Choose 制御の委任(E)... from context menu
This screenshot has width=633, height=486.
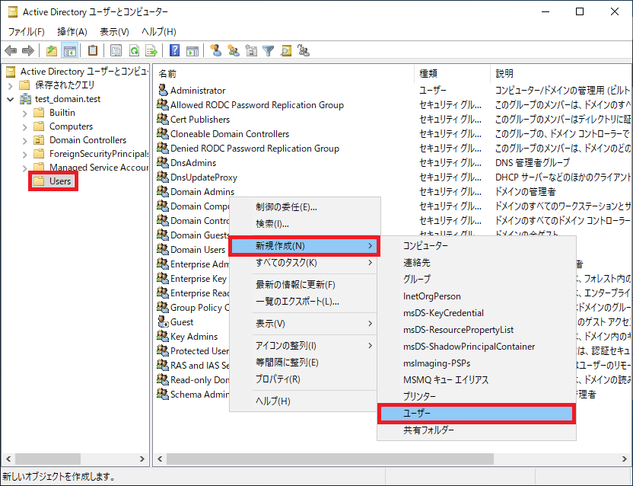tap(305, 207)
